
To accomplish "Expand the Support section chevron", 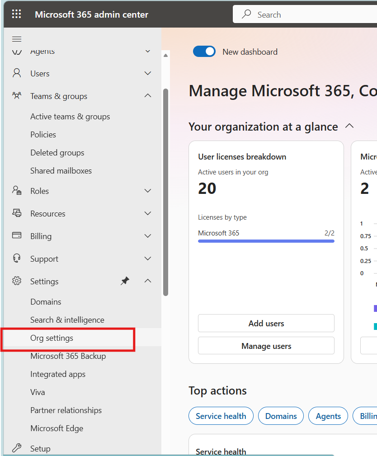I will coord(148,259).
